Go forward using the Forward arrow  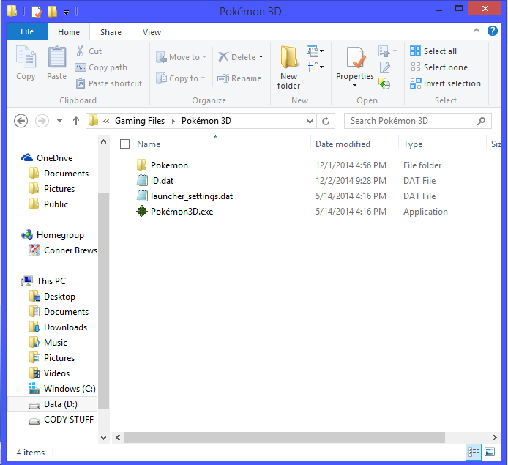click(42, 121)
